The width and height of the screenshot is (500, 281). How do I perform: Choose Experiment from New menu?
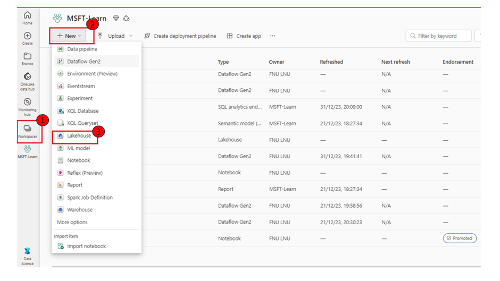(96, 98)
